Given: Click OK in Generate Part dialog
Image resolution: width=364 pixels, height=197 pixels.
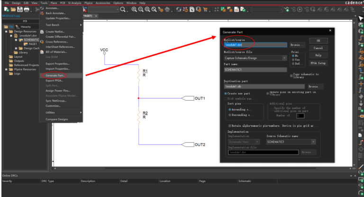Looking at the screenshot, I should click(x=318, y=41).
